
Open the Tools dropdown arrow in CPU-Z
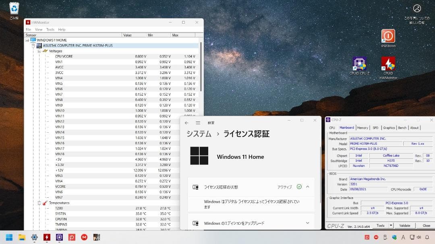pyautogui.click(x=391, y=226)
